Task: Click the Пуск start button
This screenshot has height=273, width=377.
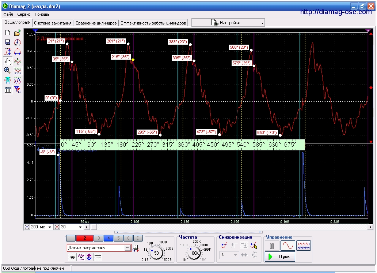Action: (280, 257)
